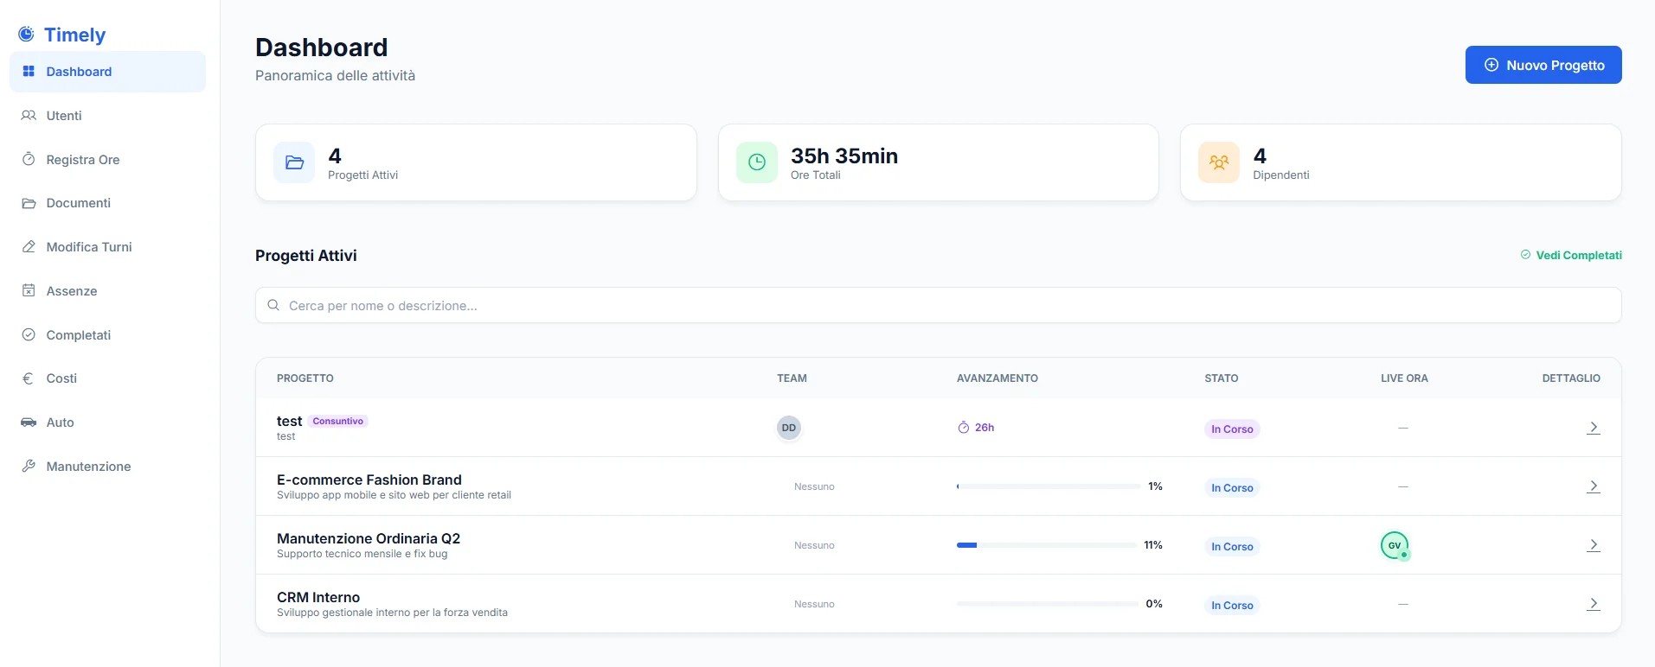Click the Progetti Attivi stat card
This screenshot has width=1655, height=667.
tap(476, 162)
